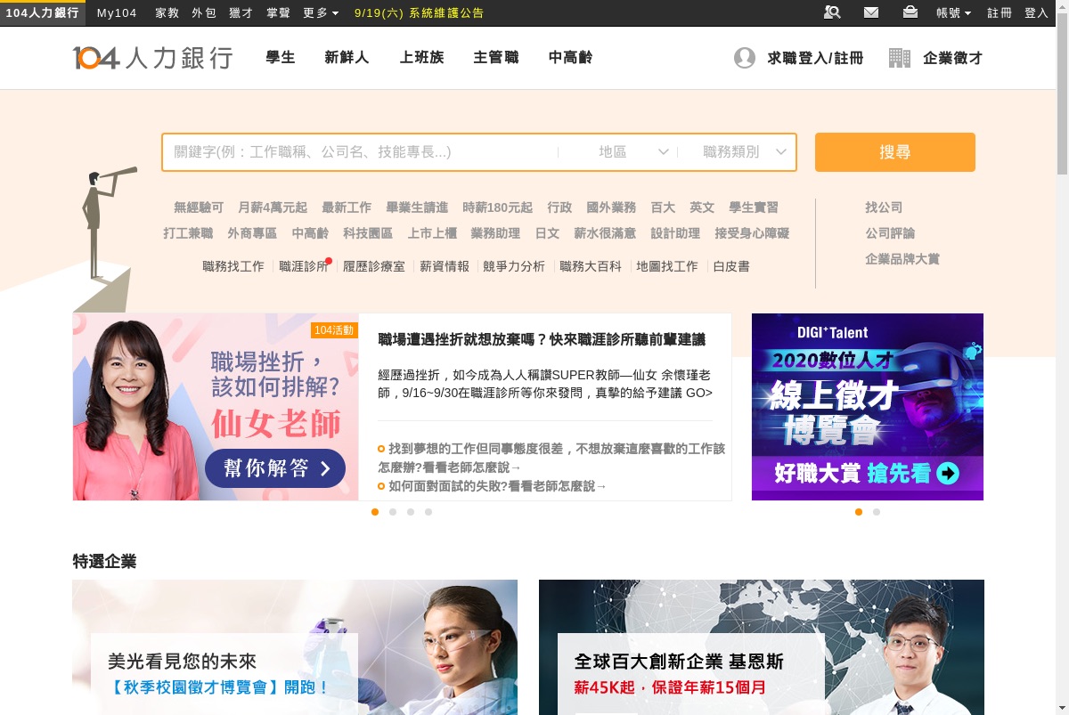
Task: Open the 地圖找工作 link
Action: click(x=667, y=266)
